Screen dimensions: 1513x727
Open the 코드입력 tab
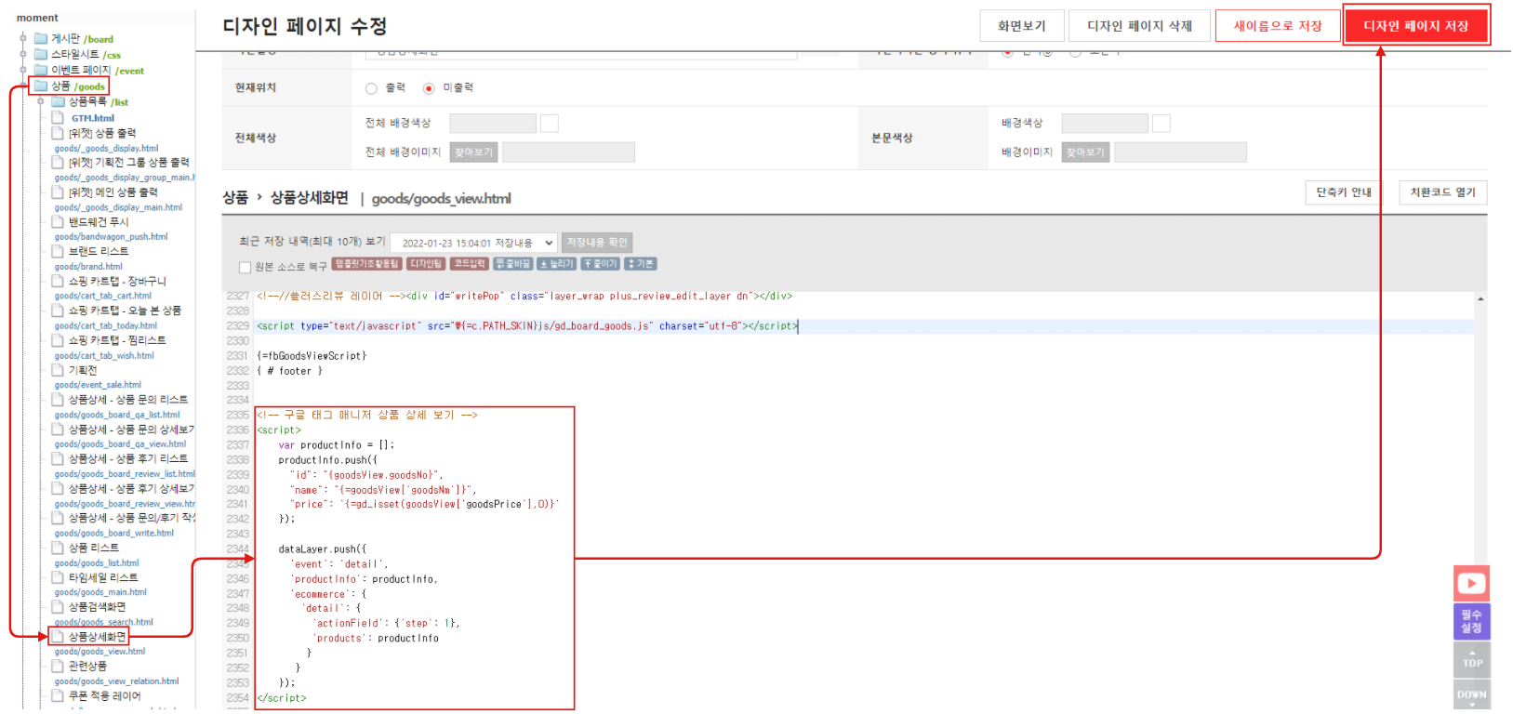[x=470, y=264]
